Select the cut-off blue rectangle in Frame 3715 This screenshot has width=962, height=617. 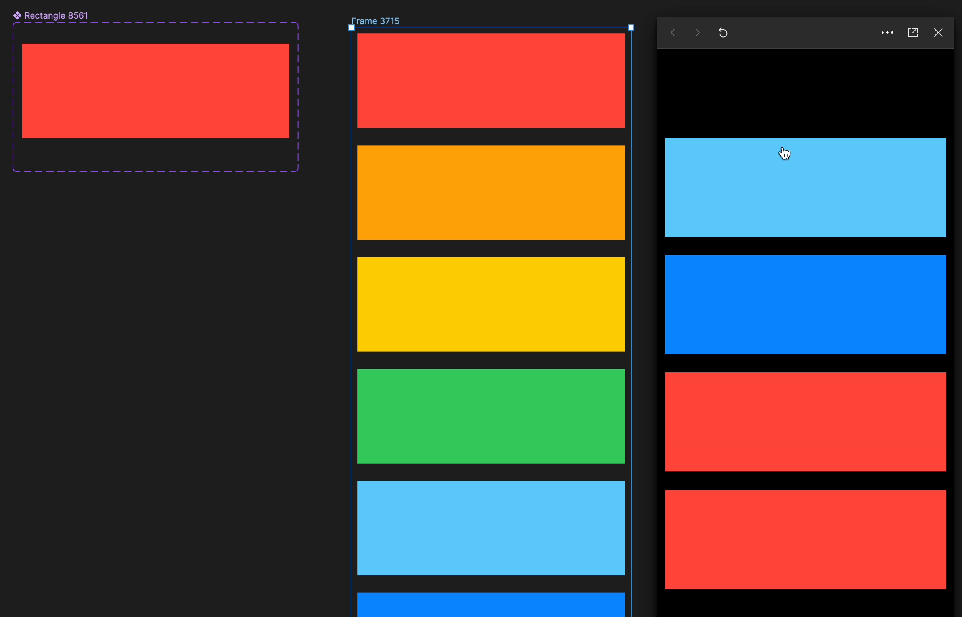[x=491, y=605]
